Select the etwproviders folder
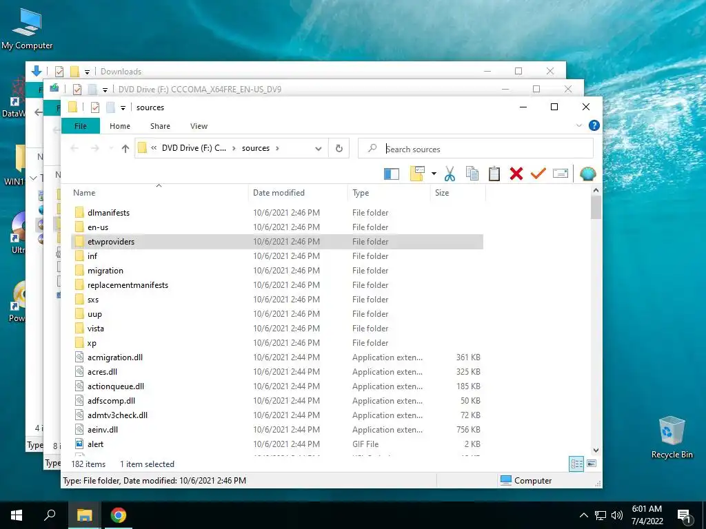 coord(277,242)
